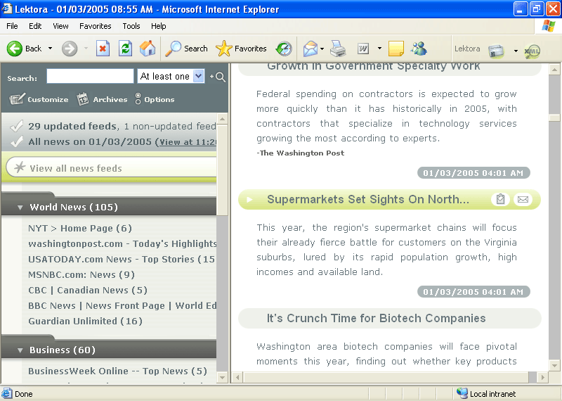Email the Supermarkets article via envelope icon

click(x=523, y=199)
